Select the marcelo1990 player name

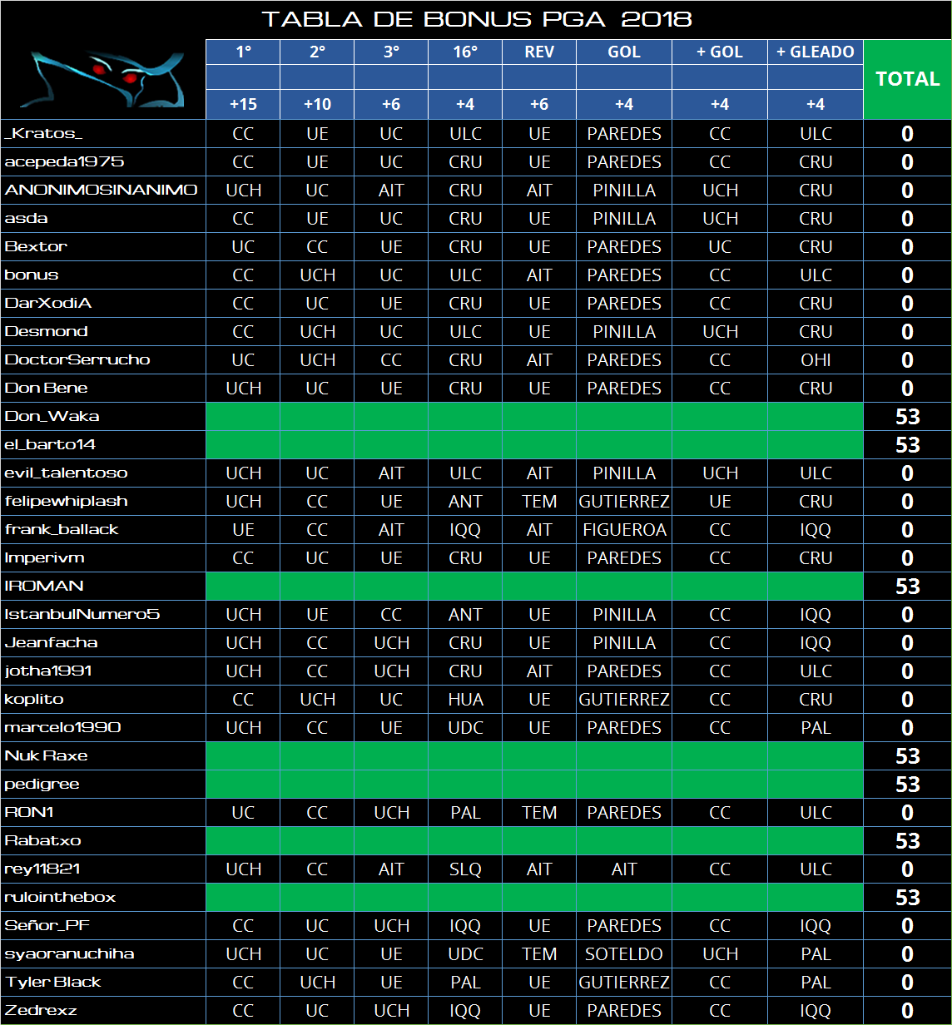pyautogui.click(x=62, y=728)
